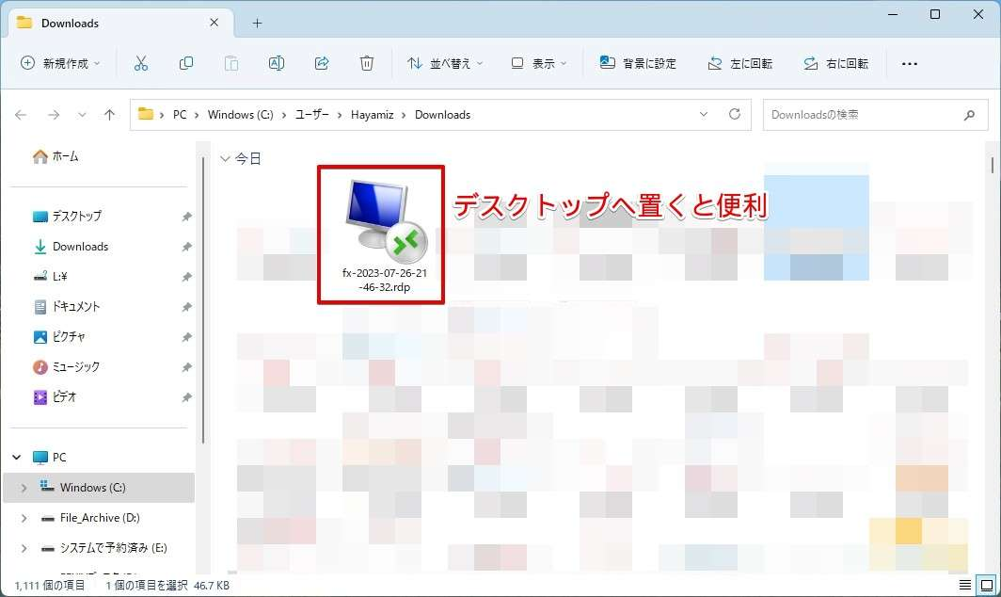Click Hayamiz in the address breadcrumb
The width and height of the screenshot is (1001, 597).
tap(373, 115)
